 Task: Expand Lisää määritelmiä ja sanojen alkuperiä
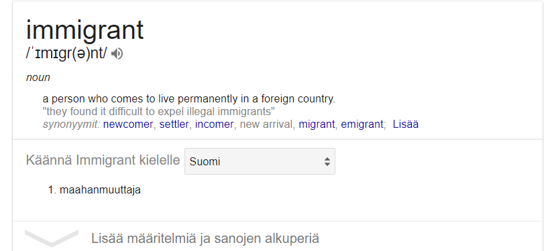(x=205, y=238)
